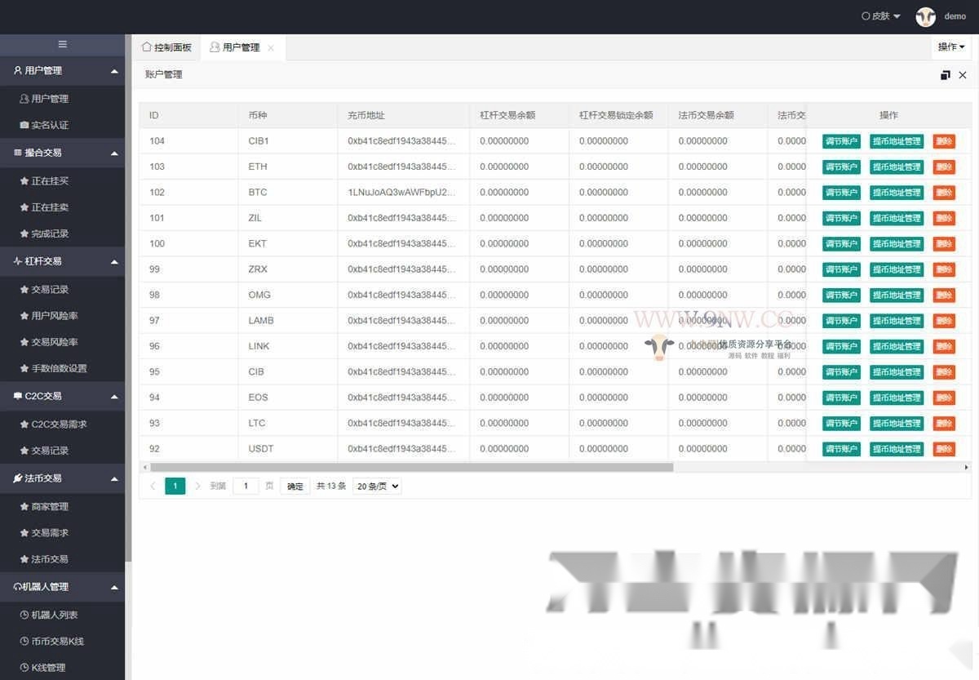Click the demo user avatar
The width and height of the screenshot is (979, 680).
(x=925, y=16)
